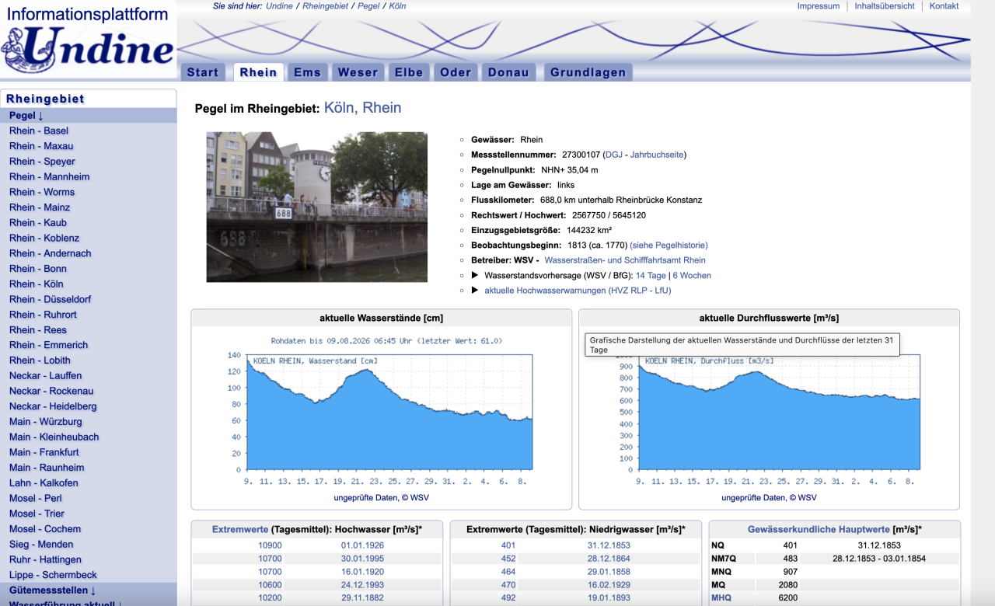Click Undine in the breadcrumb
995x606 pixels.
(x=279, y=6)
